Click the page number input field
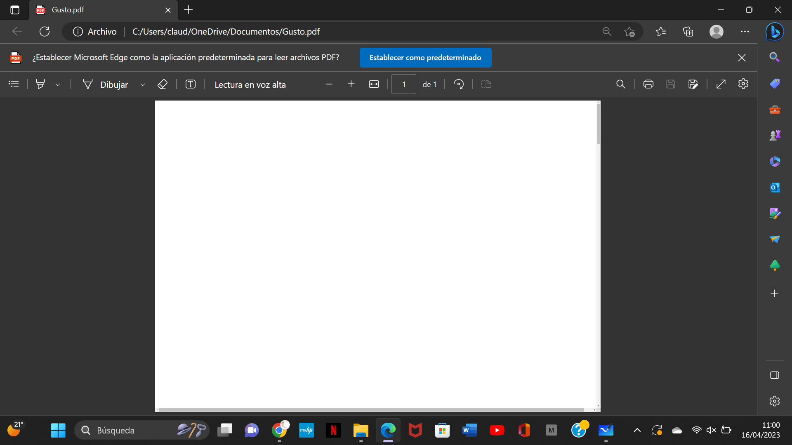The image size is (792, 445). tap(403, 84)
